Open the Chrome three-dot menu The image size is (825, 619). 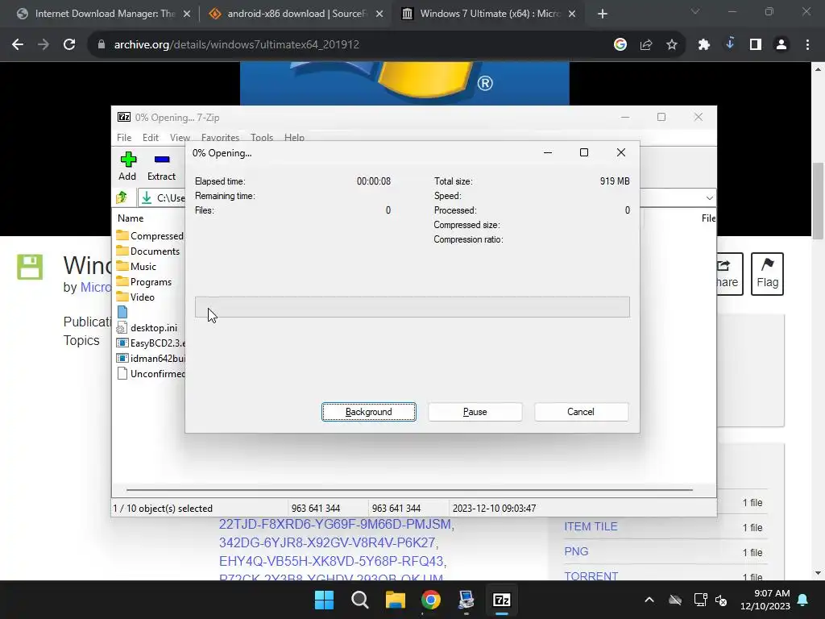[x=807, y=45]
